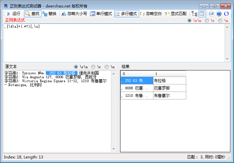Click result cell 巴塞罗那

coord(169,88)
